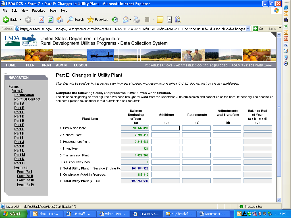Viewport: 291px width, 218px height.
Task: Open PowerPoint icon in Office shortcut bar
Action: [286, 39]
